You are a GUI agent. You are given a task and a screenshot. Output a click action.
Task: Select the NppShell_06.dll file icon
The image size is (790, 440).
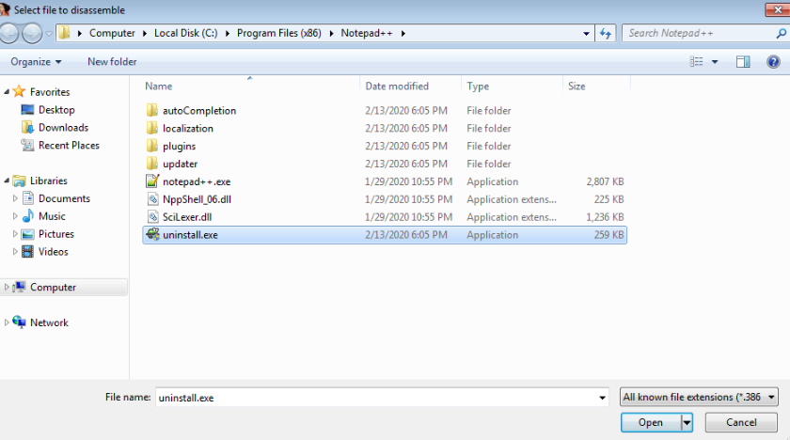(153, 199)
